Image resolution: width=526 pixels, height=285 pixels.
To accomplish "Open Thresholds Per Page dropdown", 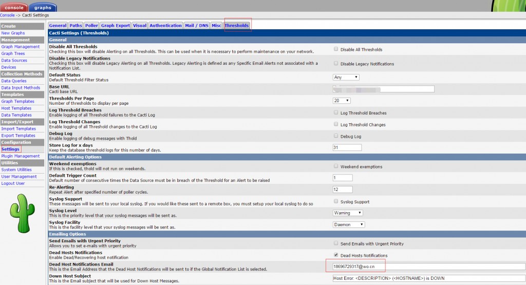I will [x=342, y=101].
